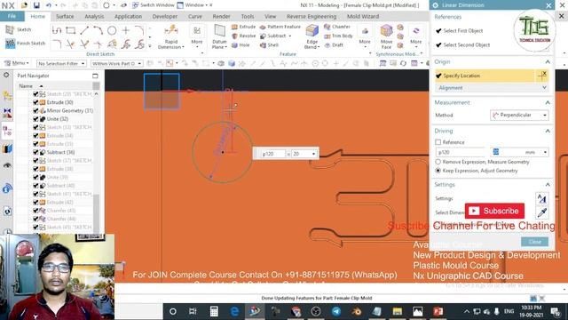Click the Sketch tool icon
Screen dimensions: 568x320
tap(10, 29)
